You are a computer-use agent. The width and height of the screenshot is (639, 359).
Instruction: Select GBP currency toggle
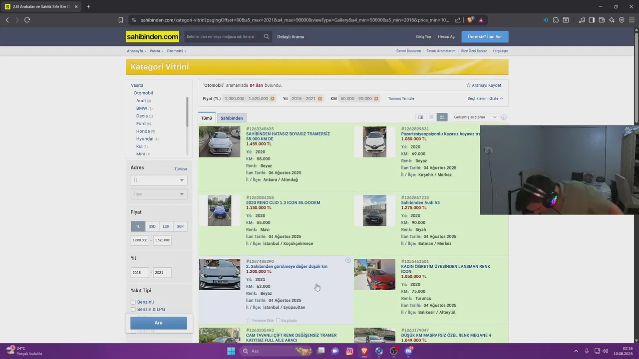[180, 226]
